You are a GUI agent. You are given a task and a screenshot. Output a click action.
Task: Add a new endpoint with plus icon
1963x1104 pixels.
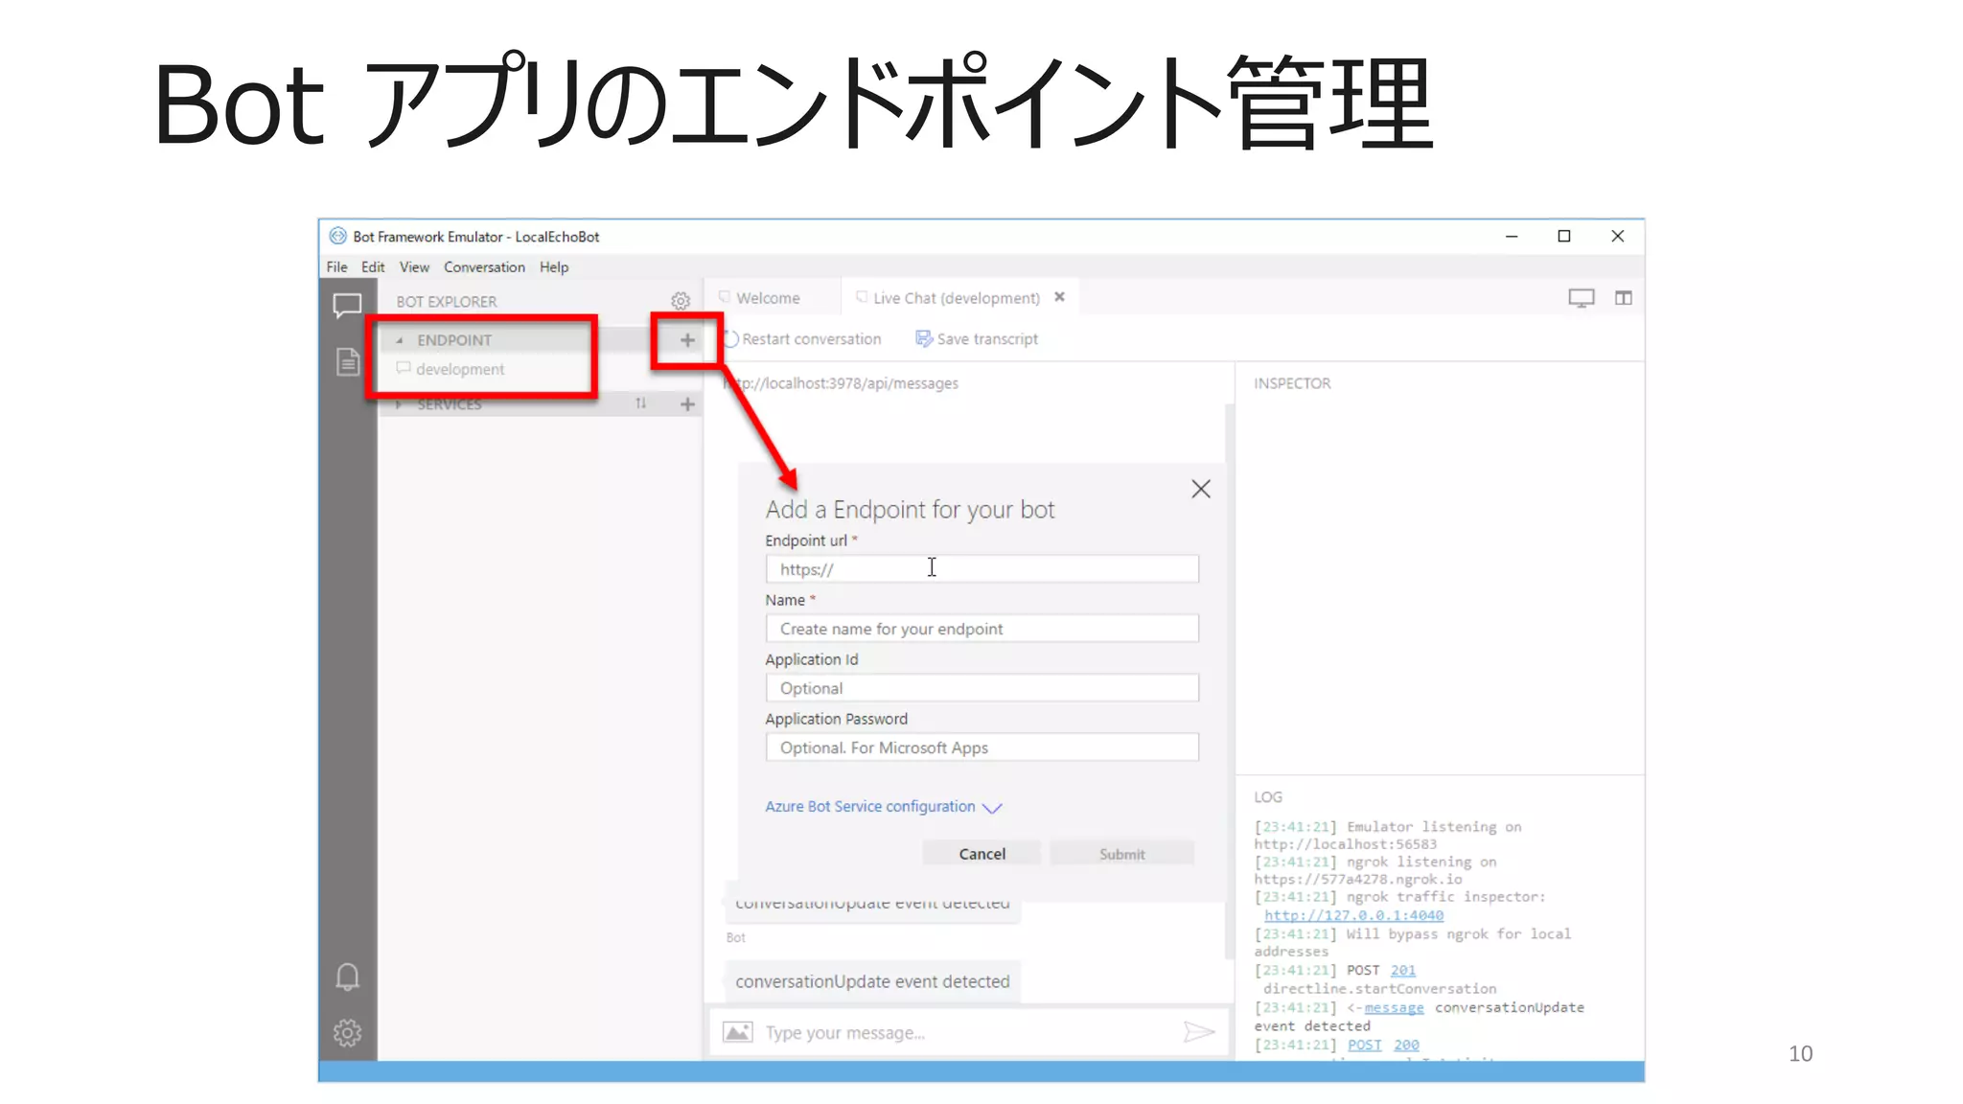687,340
